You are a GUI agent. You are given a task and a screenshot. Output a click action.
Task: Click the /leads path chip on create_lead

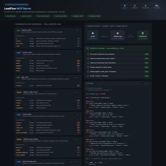coord(77,52)
